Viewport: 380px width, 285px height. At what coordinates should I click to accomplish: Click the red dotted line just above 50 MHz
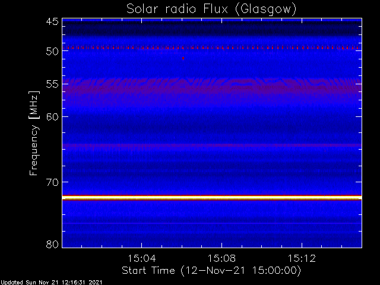click(x=212, y=47)
